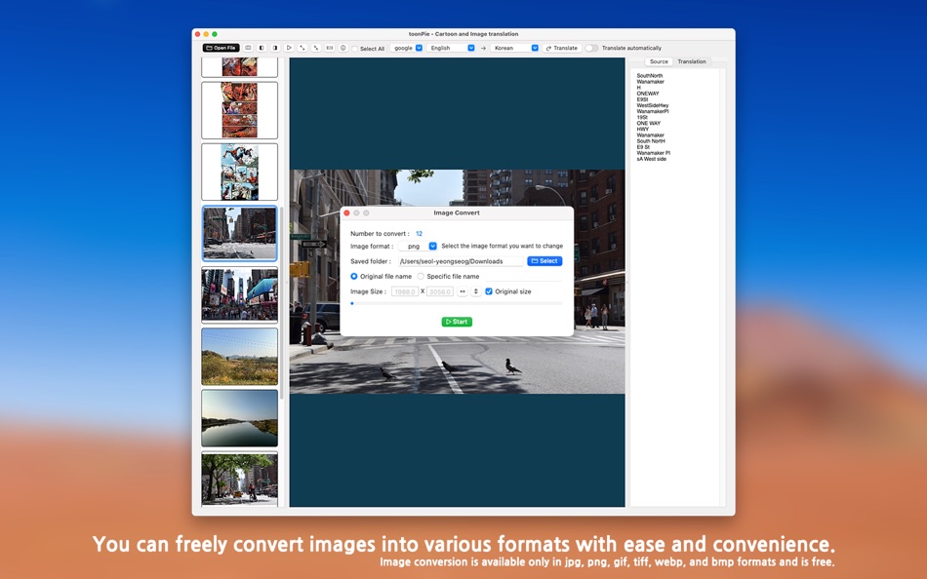Click the blue Select folder button

544,261
